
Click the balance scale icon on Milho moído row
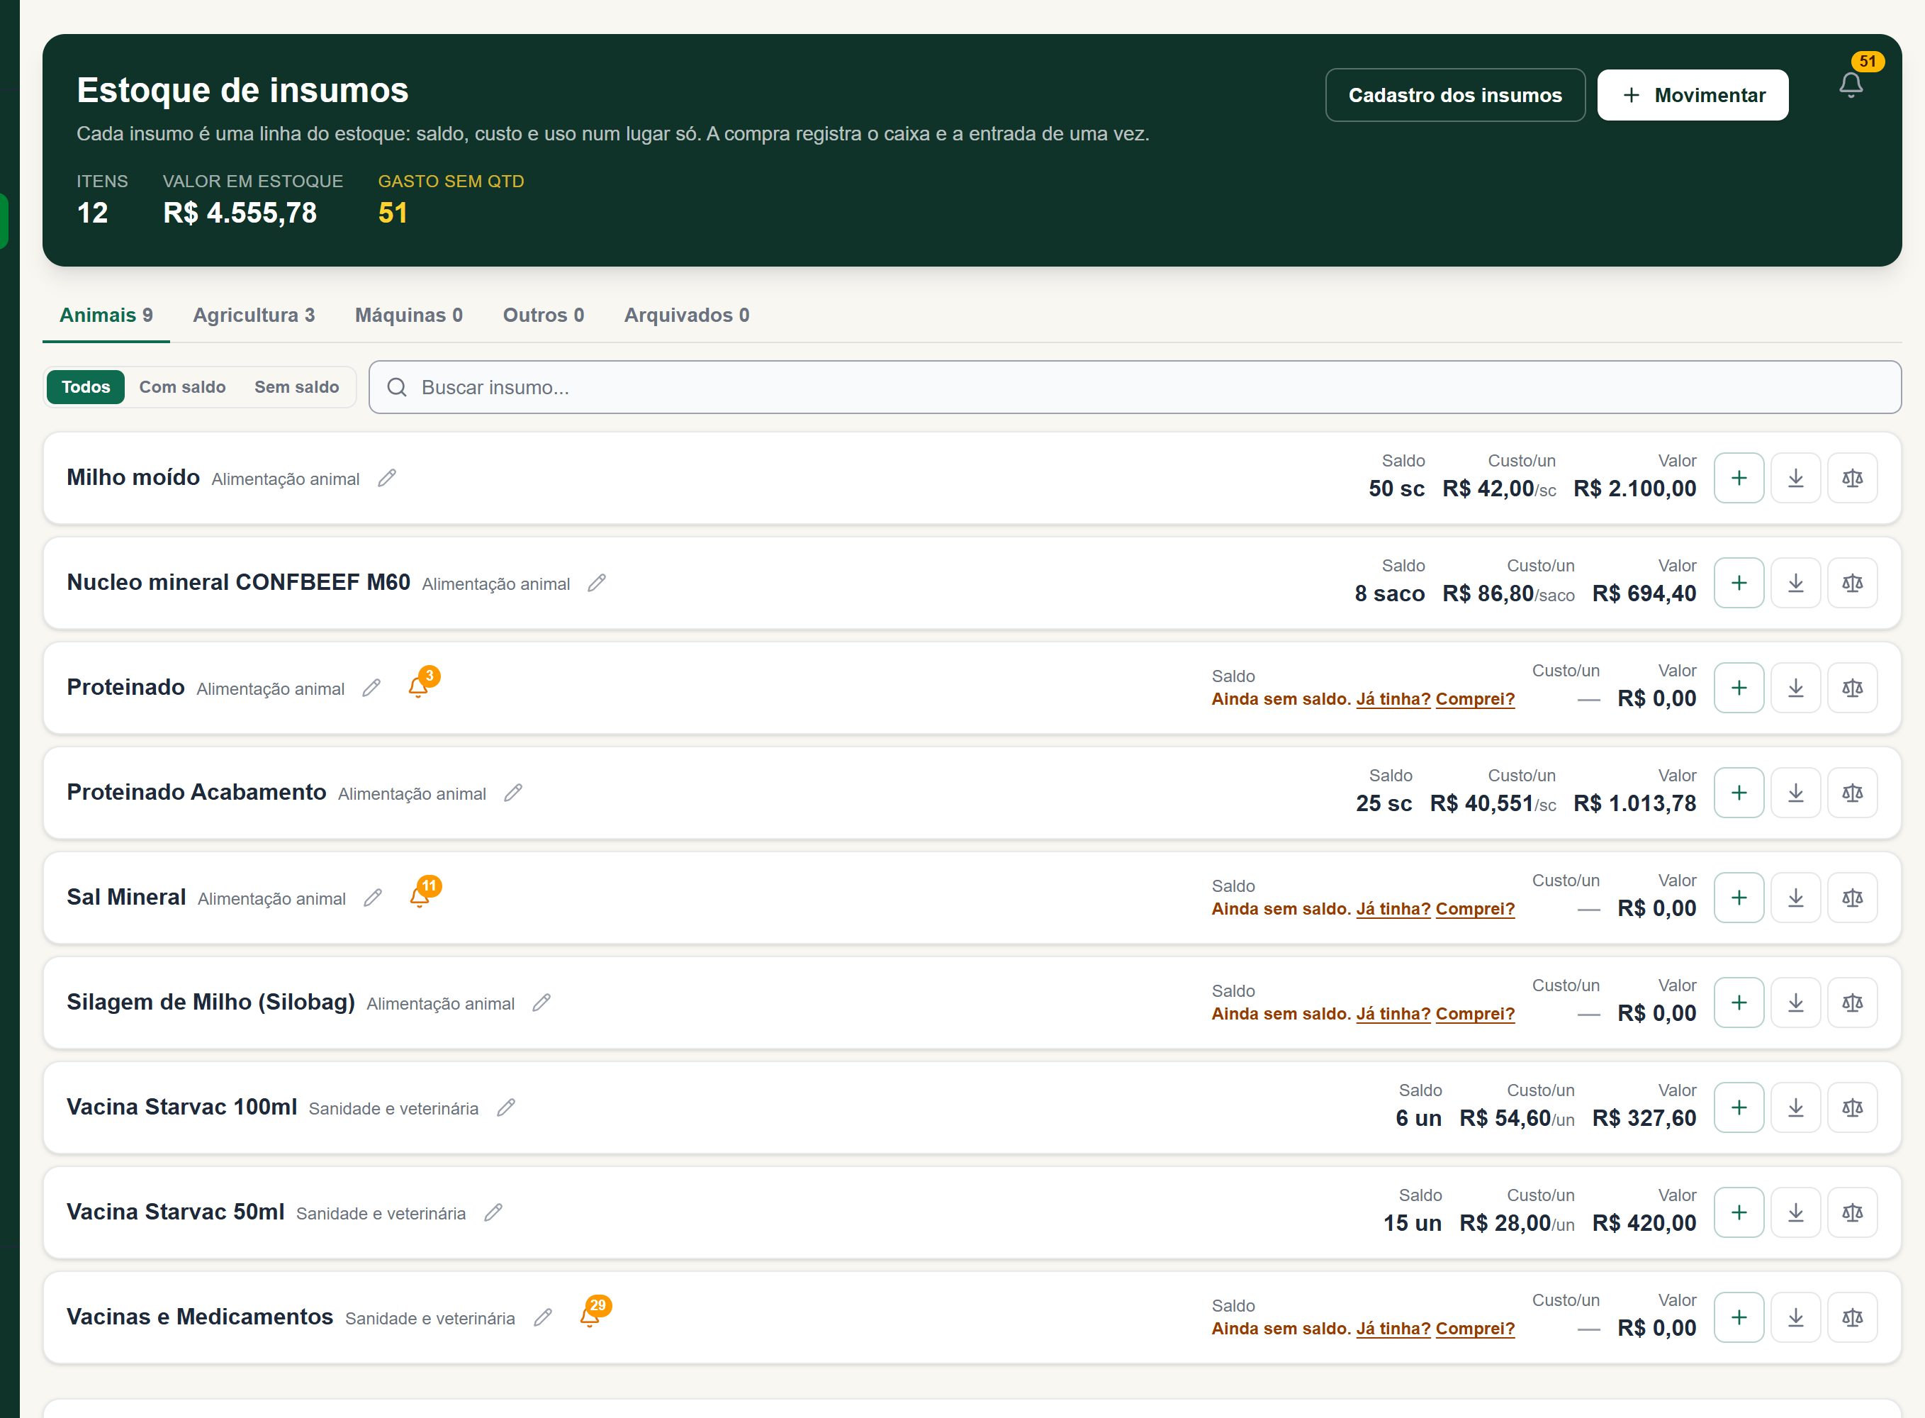coord(1852,478)
